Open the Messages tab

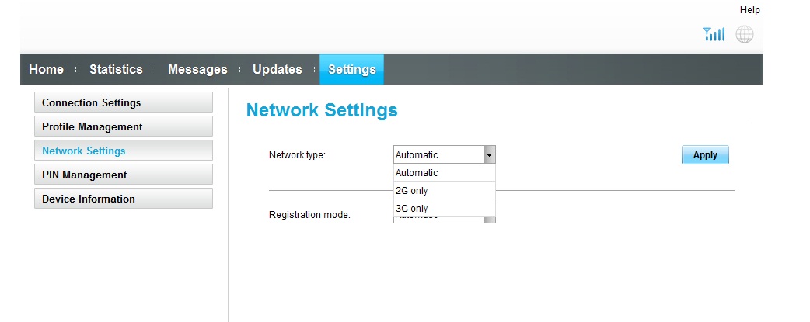(197, 69)
